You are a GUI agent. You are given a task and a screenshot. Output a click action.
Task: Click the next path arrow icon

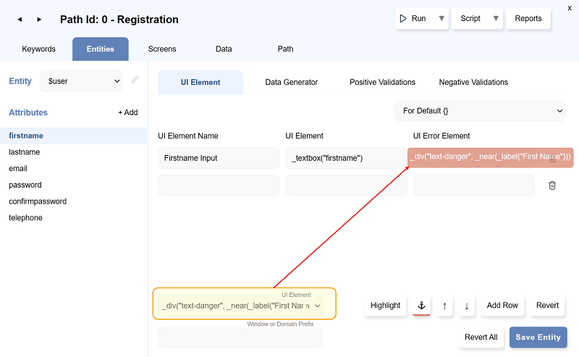[x=39, y=20]
